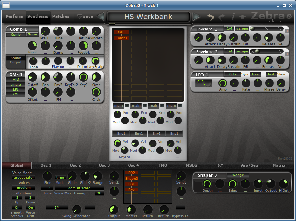
Task: Open the XMF 1 LP1 selector
Action: point(16,89)
